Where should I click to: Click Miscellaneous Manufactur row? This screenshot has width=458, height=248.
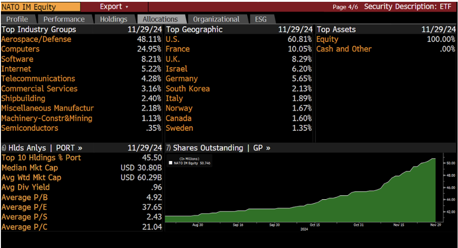[81, 108]
